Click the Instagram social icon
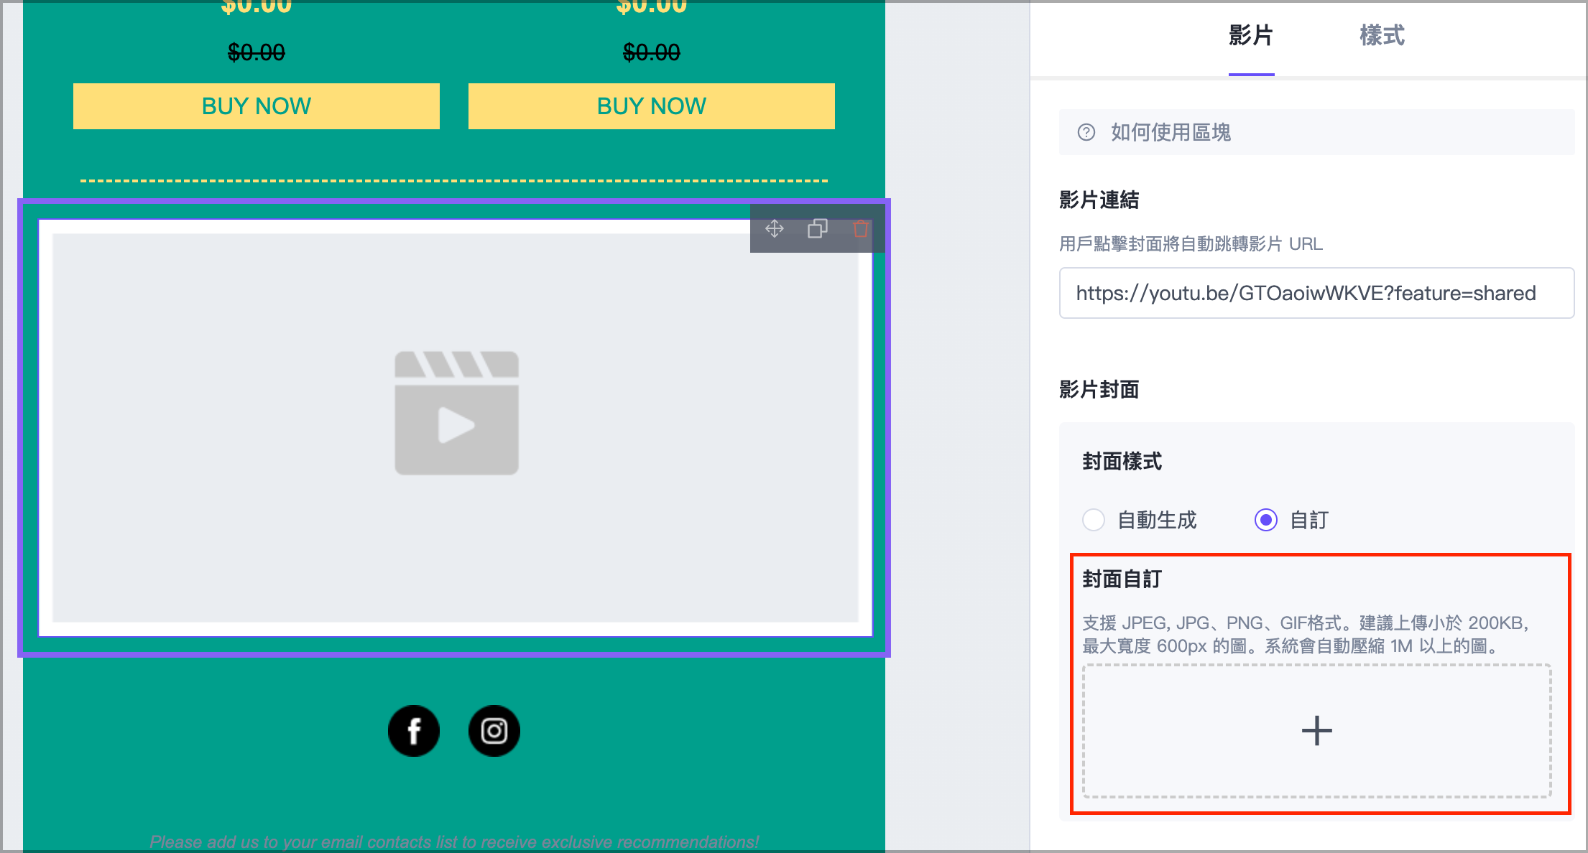1588x853 pixels. pos(494,730)
